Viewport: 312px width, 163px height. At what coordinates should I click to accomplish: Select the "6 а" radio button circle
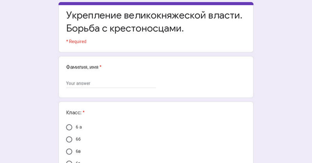(x=69, y=127)
